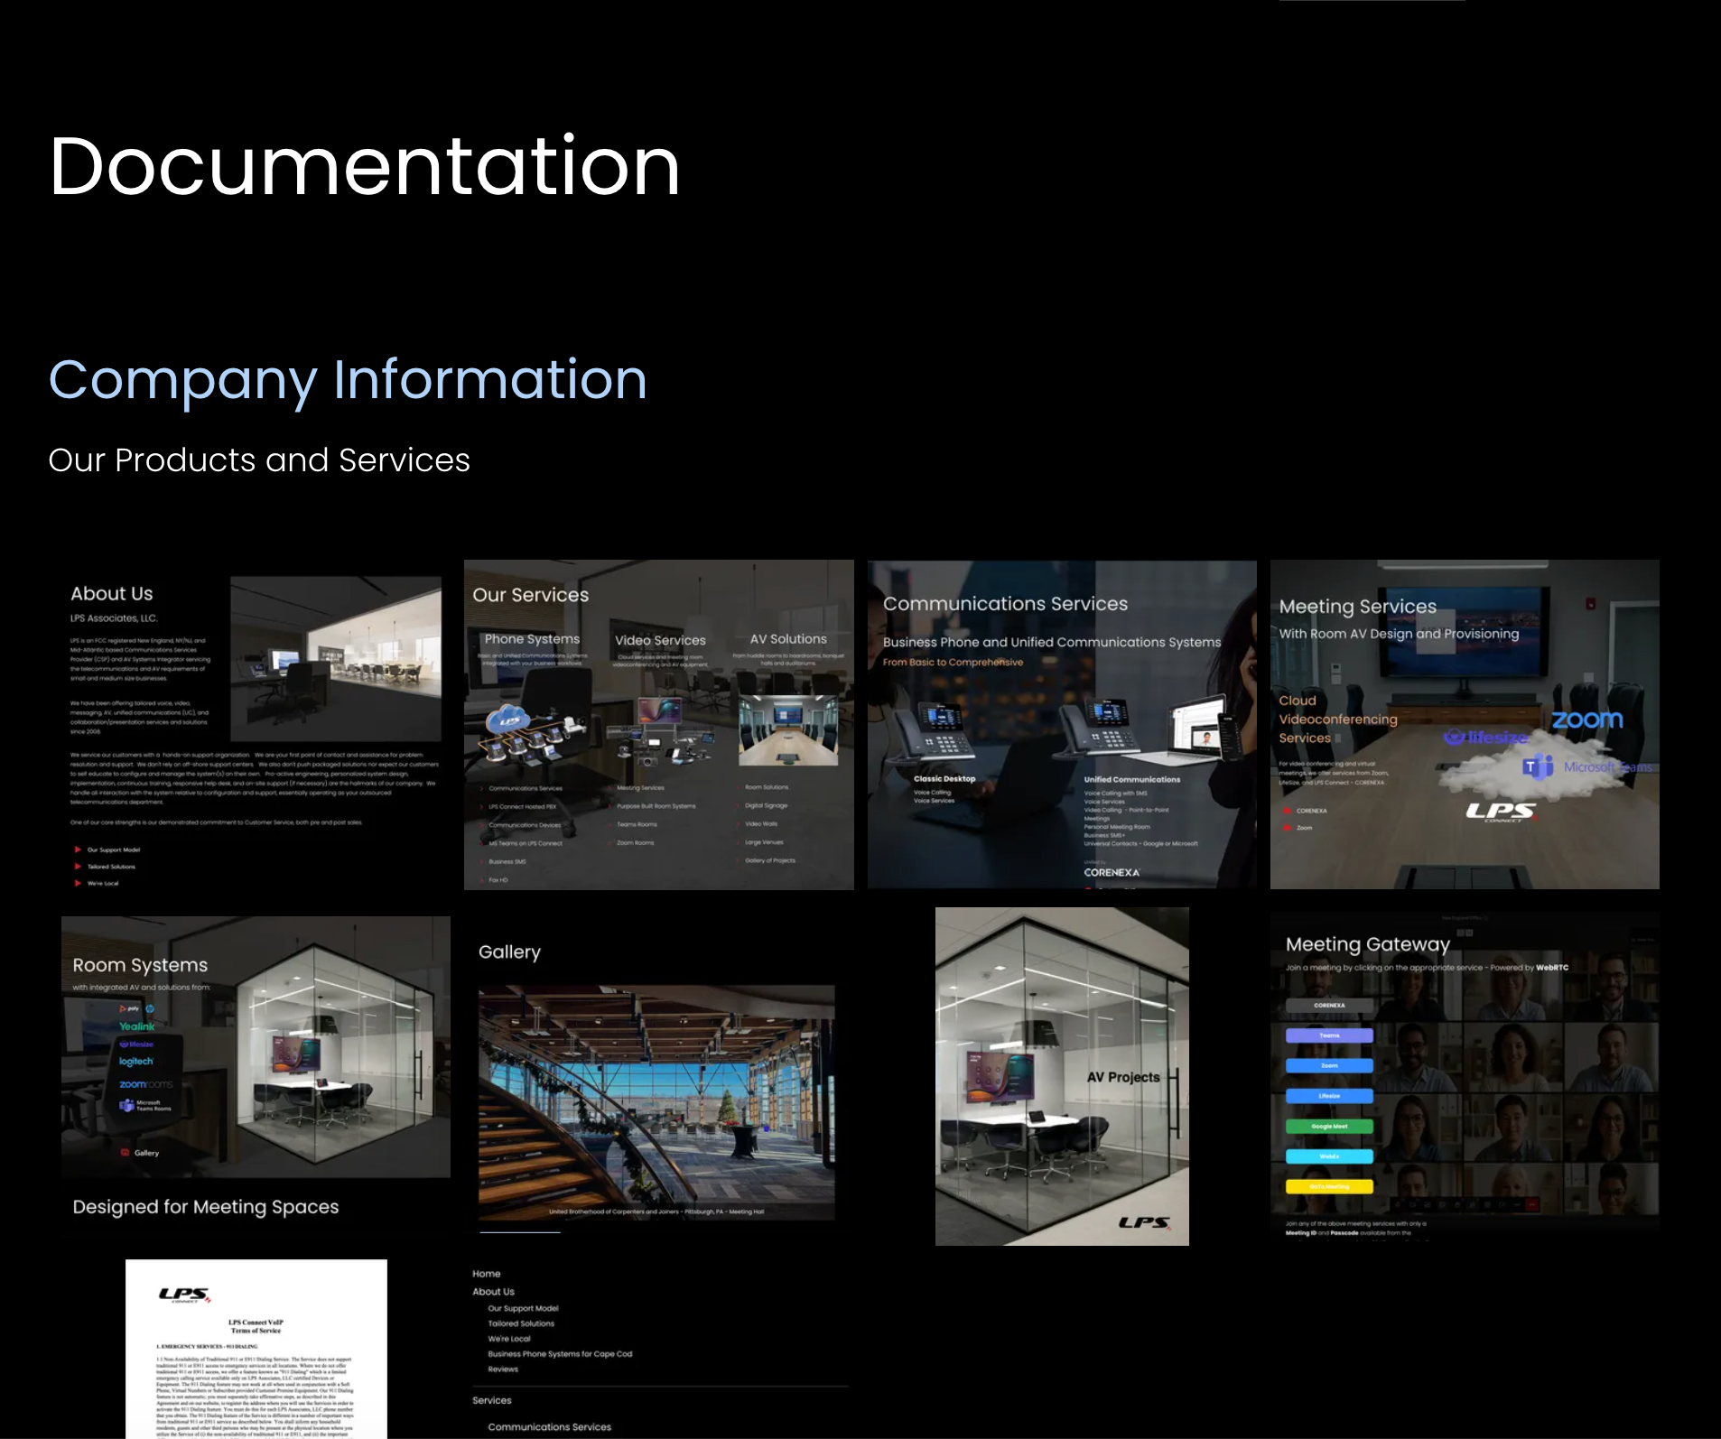Click the Zoom logo in Meeting Services
The image size is (1721, 1439).
point(1586,719)
